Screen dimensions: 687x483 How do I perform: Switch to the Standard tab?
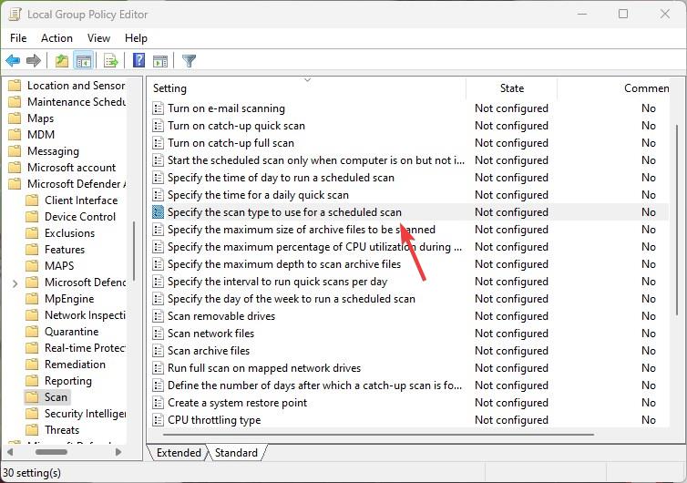236,452
